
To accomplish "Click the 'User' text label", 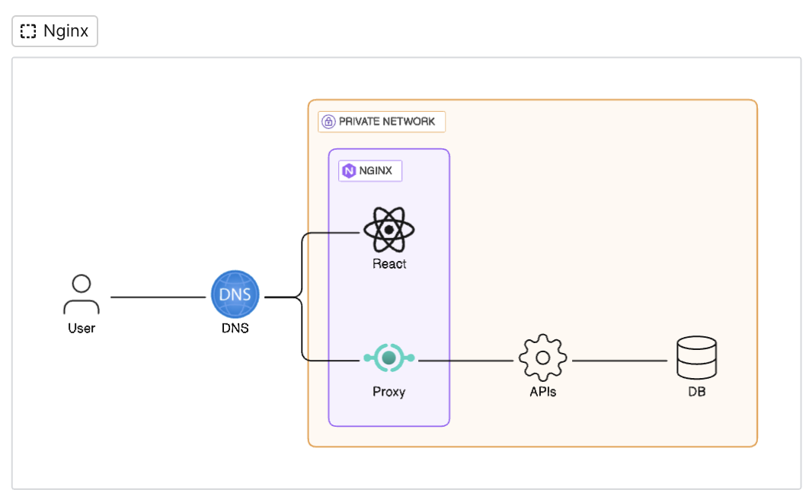I will (82, 328).
